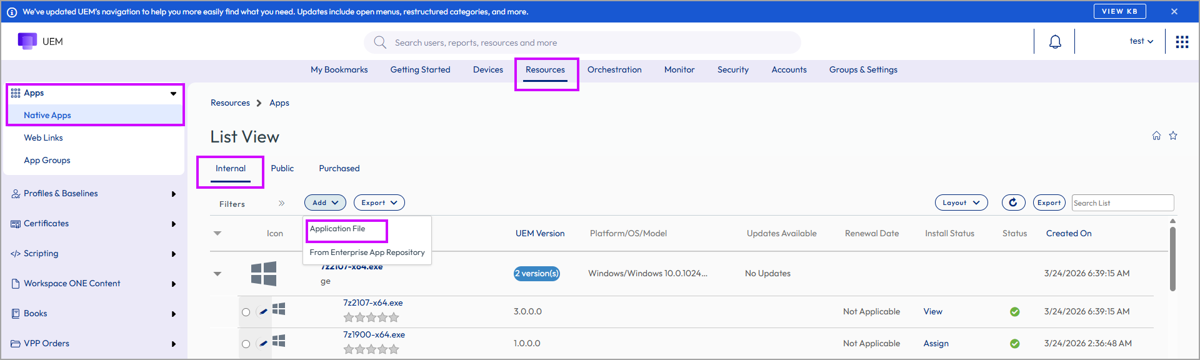Image resolution: width=1200 pixels, height=360 pixels.
Task: Sort by Created On column
Action: tap(1069, 233)
